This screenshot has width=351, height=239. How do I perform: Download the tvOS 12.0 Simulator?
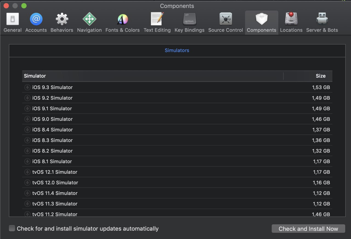point(27,182)
